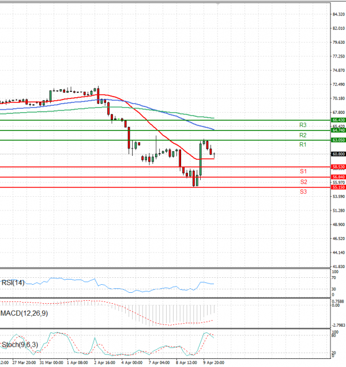Click the MACD 0.7588 scale value
The height and width of the screenshot is (367, 346).
coord(338,301)
